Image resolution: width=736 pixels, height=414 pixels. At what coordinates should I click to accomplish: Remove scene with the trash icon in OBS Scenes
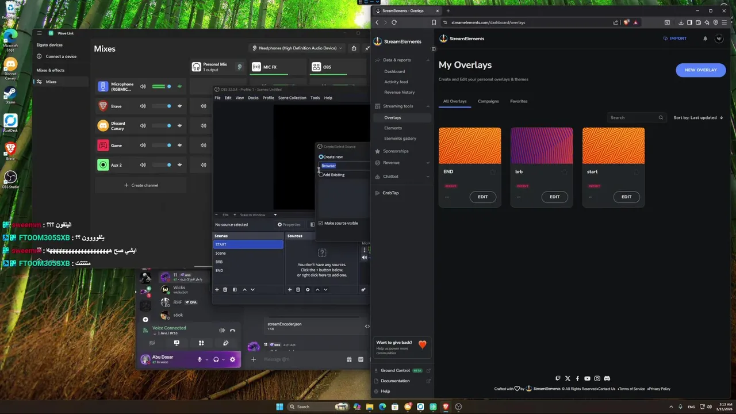tap(225, 290)
